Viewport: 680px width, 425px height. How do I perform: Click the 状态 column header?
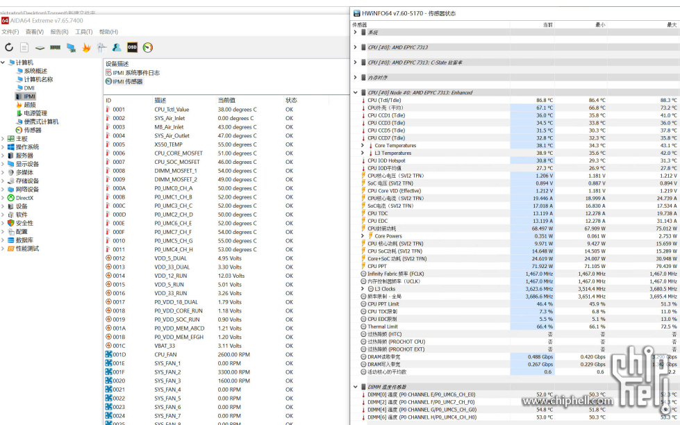point(306,100)
